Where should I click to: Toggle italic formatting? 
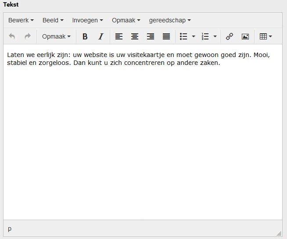click(100, 36)
